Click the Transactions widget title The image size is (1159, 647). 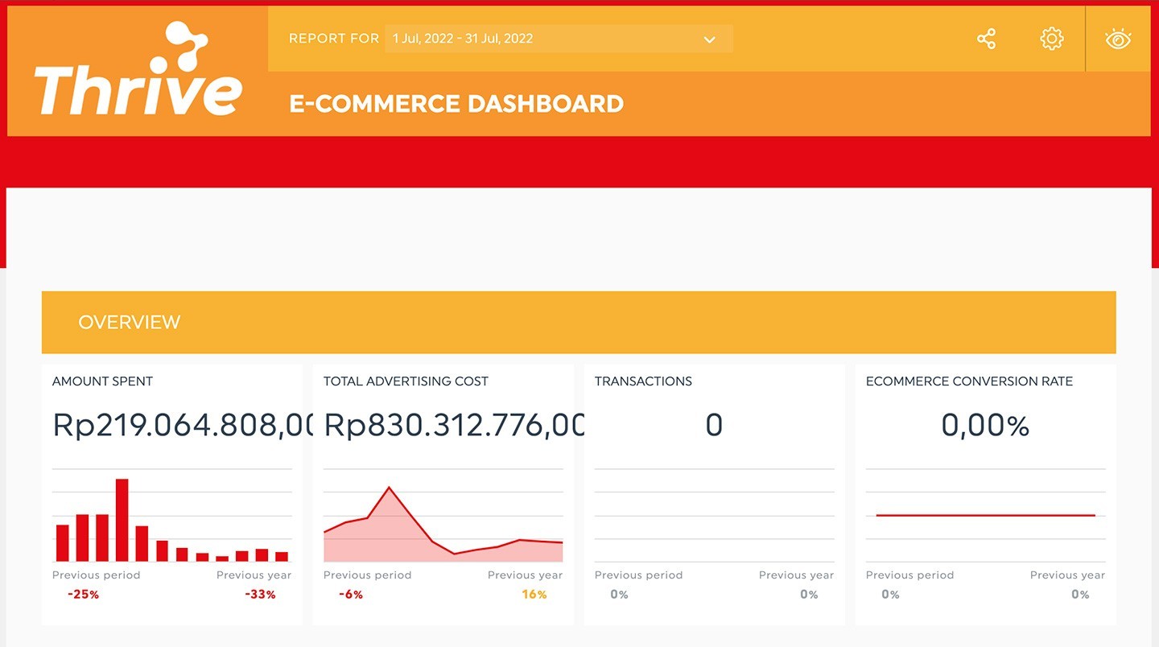pos(643,381)
